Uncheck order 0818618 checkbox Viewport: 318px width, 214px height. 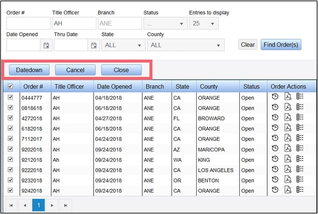(10, 108)
